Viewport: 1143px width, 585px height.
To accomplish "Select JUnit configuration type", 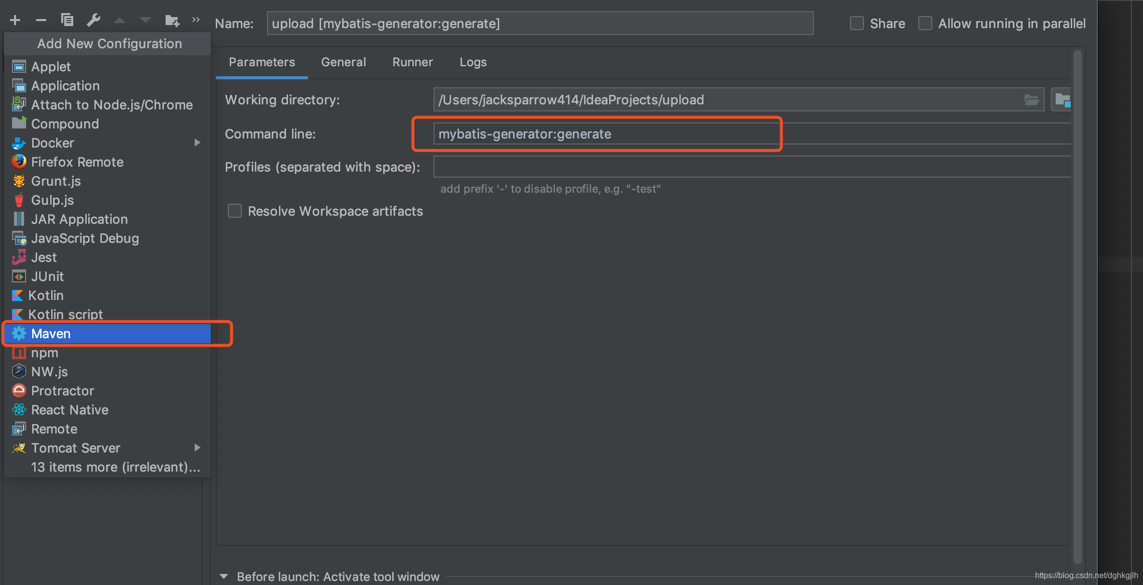I will (x=106, y=276).
